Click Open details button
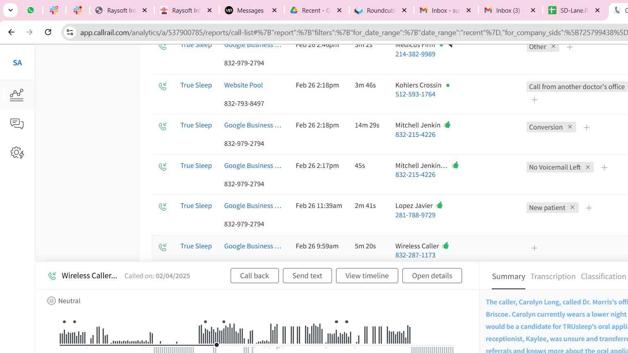Image resolution: width=628 pixels, height=353 pixels. pyautogui.click(x=432, y=276)
